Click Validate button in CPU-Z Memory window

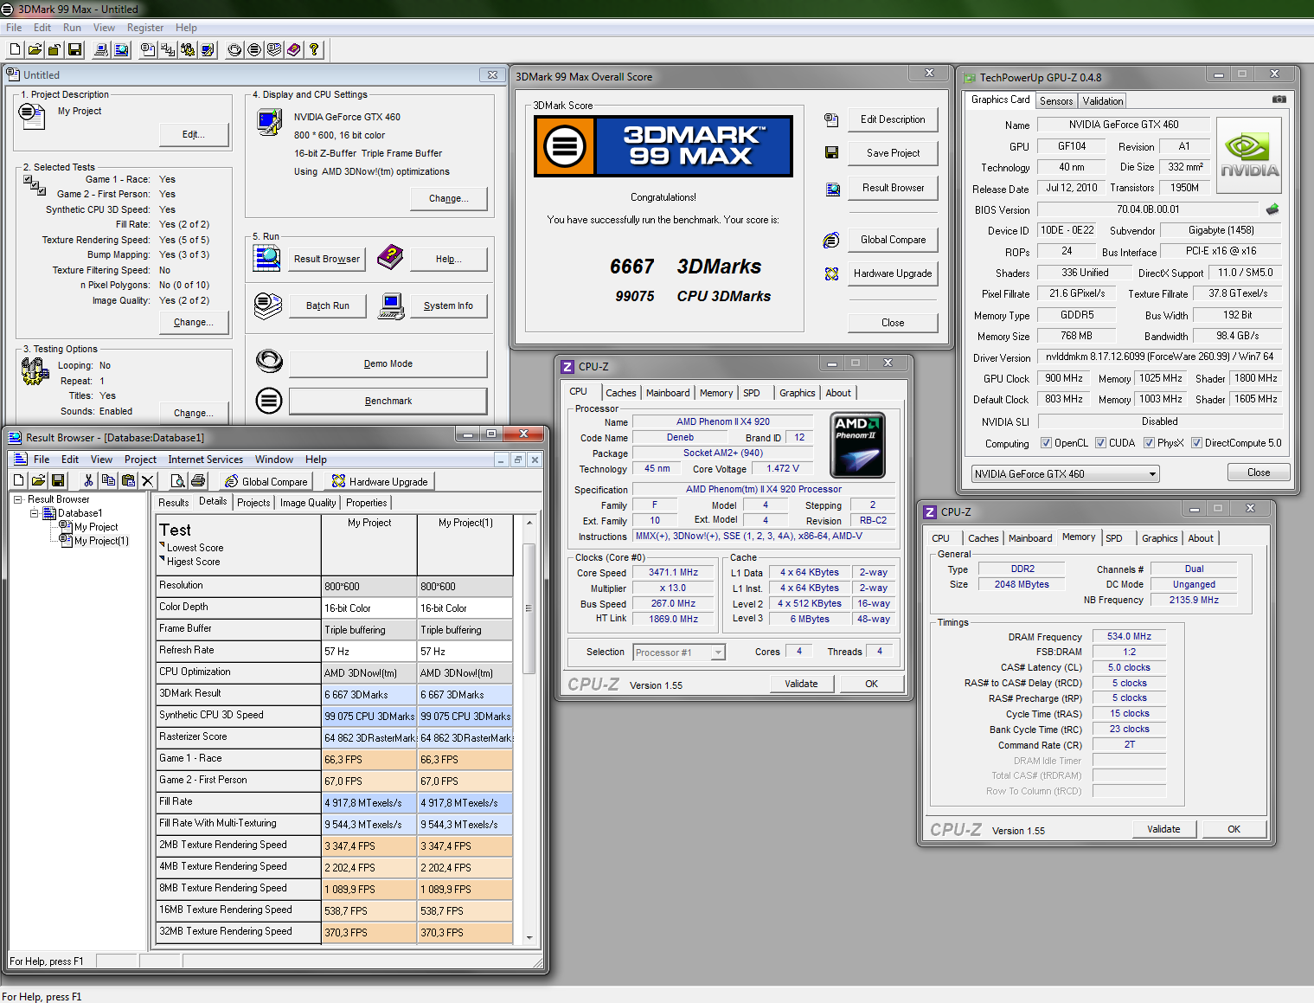(x=1163, y=829)
